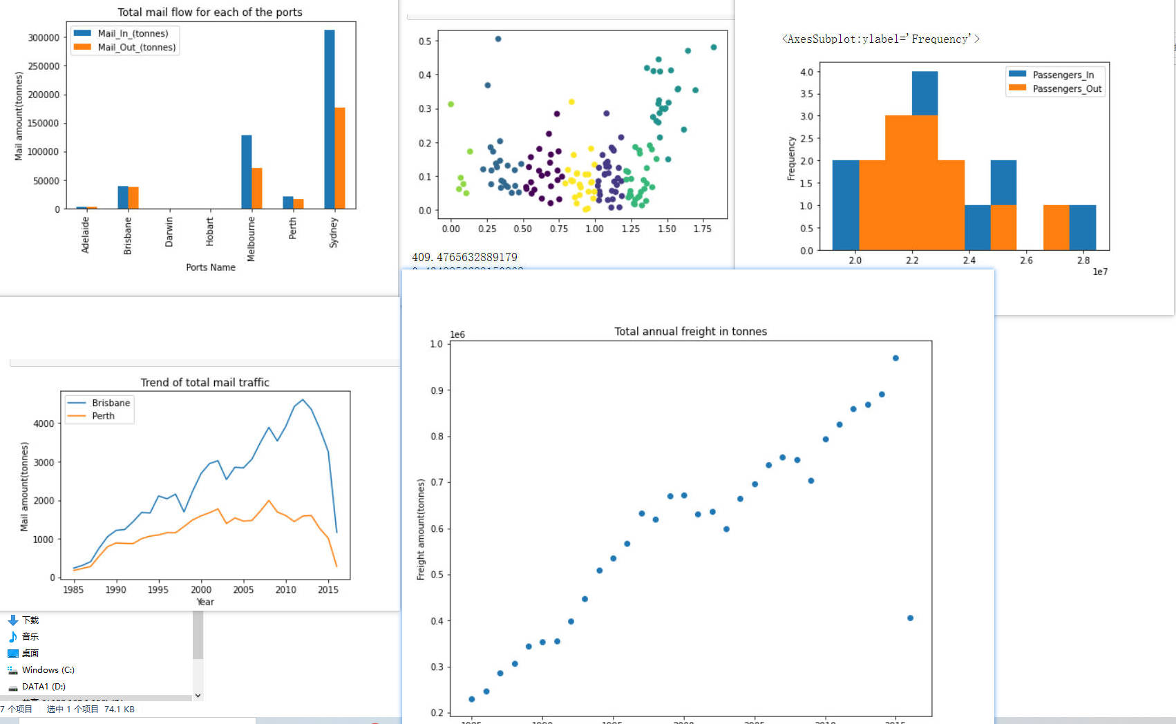Click the 'Trend of total mail traffic' title

point(205,383)
